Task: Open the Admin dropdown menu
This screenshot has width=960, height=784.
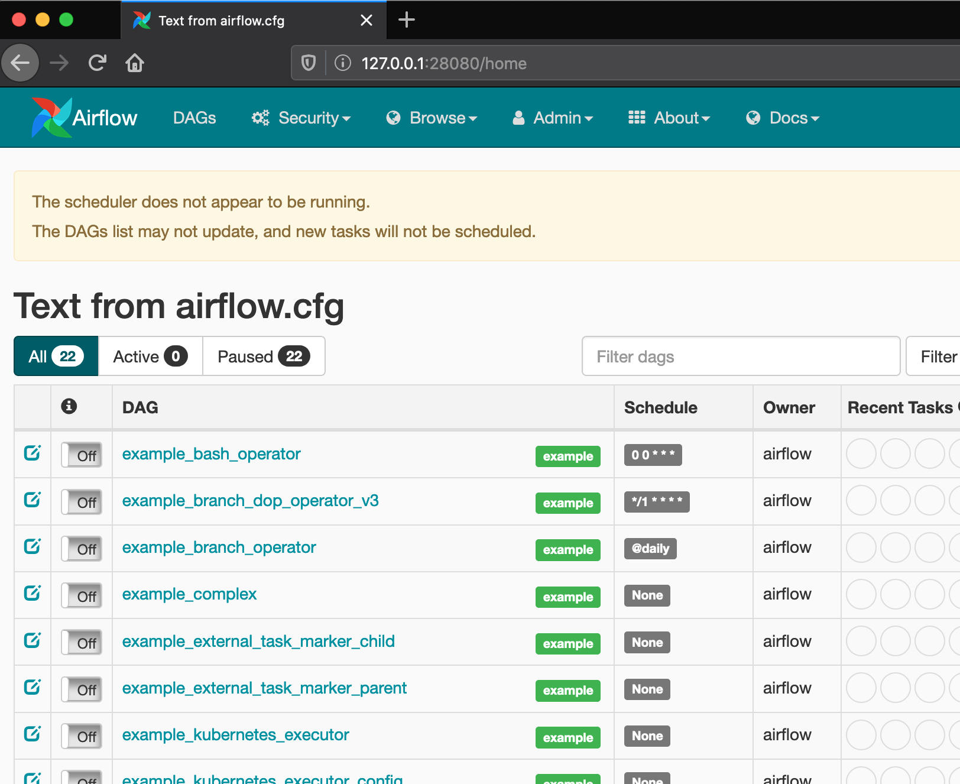Action: coord(552,118)
